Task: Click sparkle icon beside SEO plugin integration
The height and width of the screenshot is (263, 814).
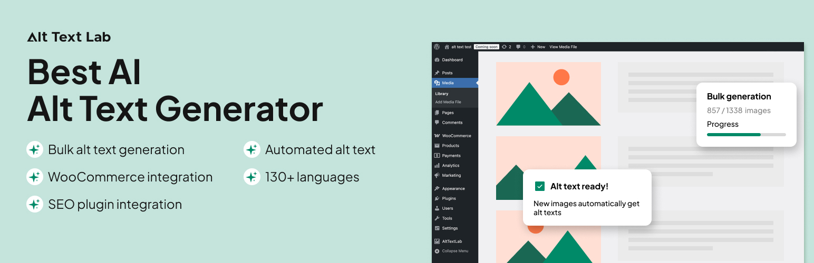Action: click(x=35, y=205)
